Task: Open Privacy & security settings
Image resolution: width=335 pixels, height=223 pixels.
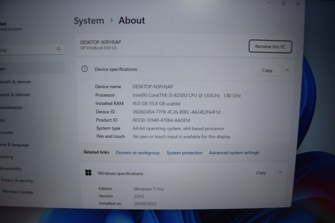Action: coord(17,180)
